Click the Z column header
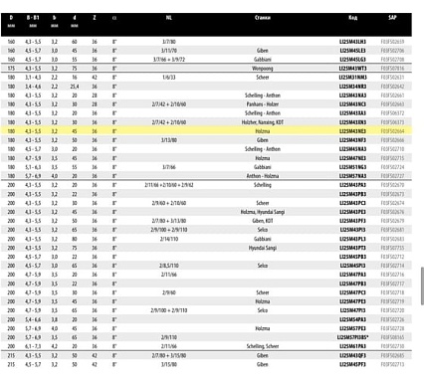Viewport: 424px width, 381px height. pos(95,18)
